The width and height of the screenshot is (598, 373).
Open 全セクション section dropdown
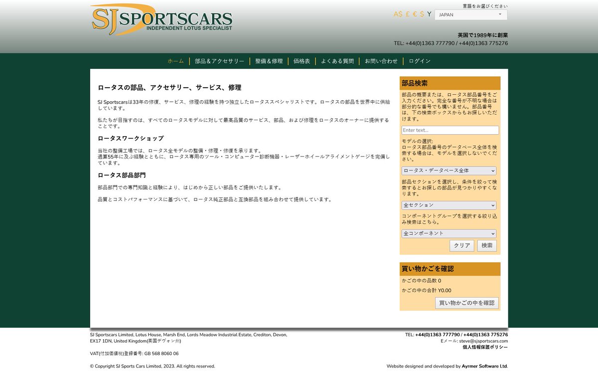(449, 205)
